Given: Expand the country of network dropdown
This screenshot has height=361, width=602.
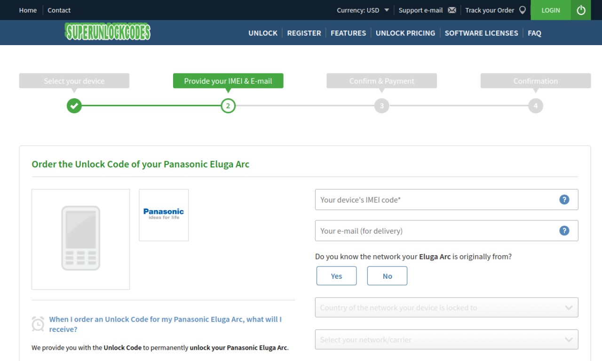Looking at the screenshot, I should (446, 307).
